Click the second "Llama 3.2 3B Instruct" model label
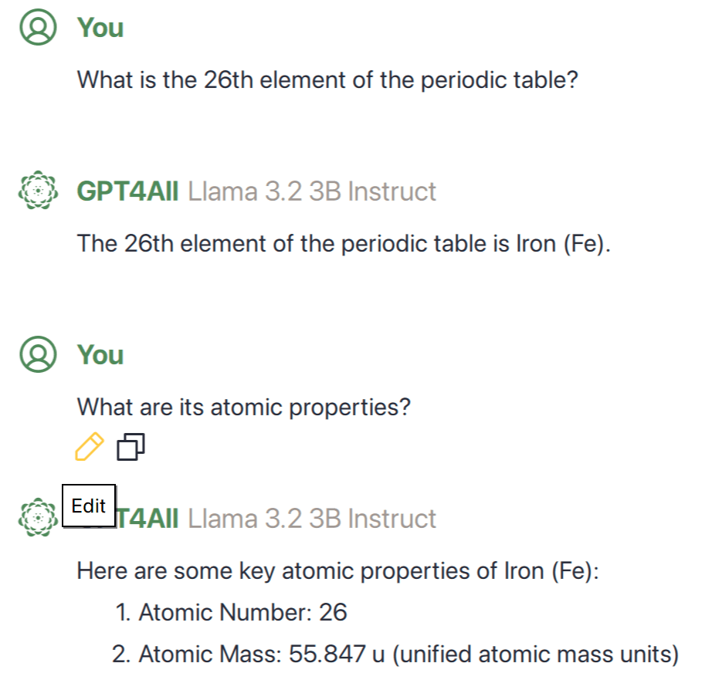This screenshot has height=680, width=712. [312, 519]
